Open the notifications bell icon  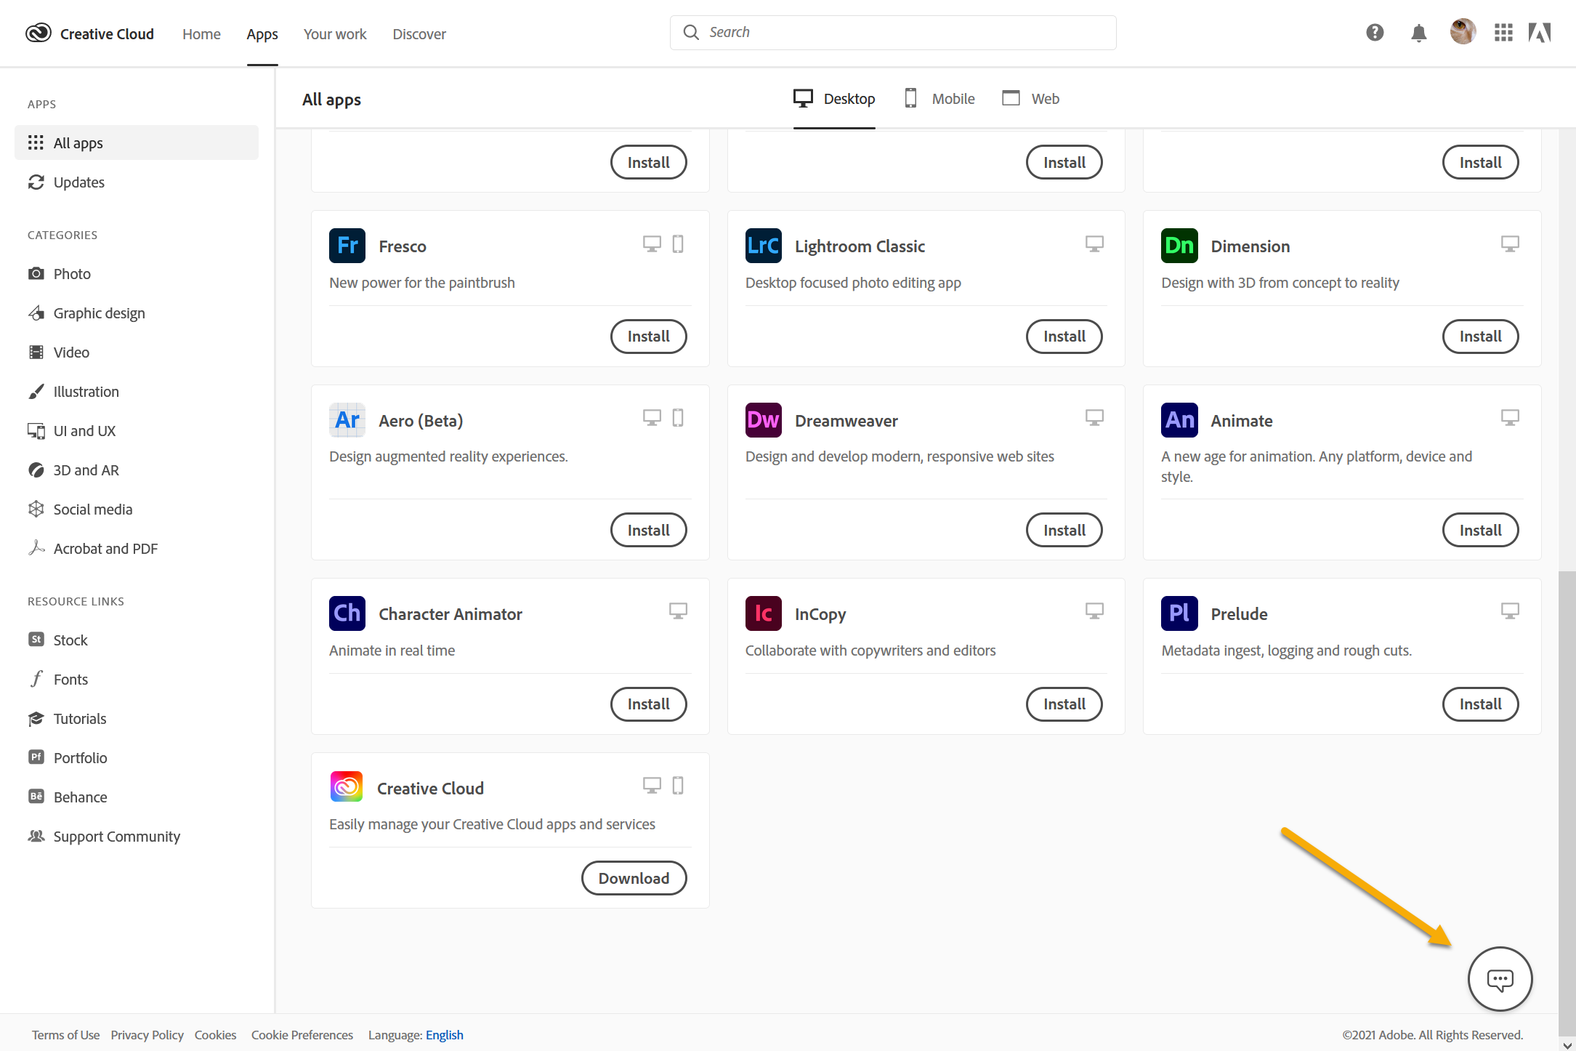(1418, 33)
